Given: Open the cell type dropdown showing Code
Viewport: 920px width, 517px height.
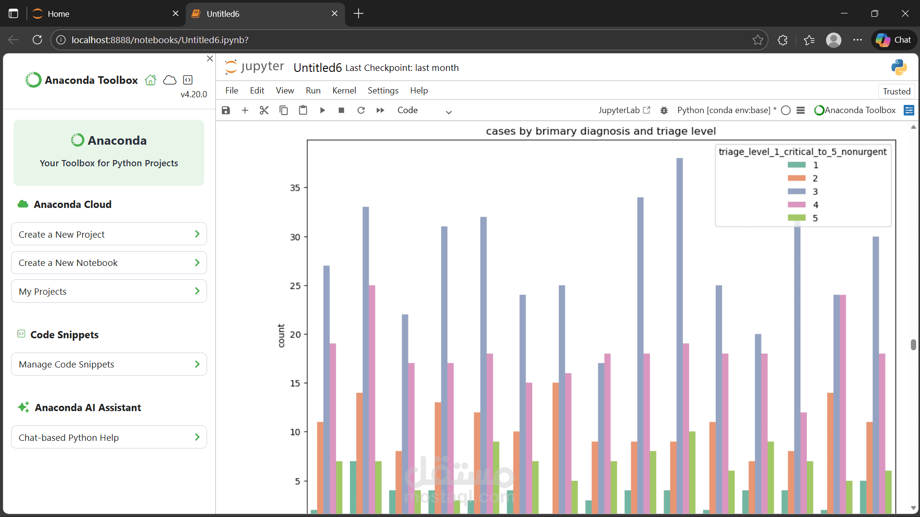Looking at the screenshot, I should click(424, 111).
